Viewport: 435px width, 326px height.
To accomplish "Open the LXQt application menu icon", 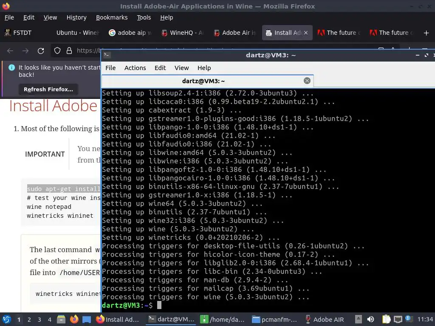I will point(6,319).
